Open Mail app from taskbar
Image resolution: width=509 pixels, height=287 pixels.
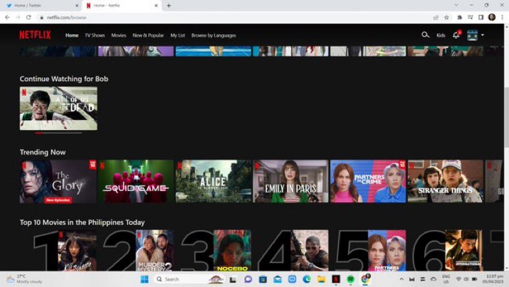pos(278,279)
